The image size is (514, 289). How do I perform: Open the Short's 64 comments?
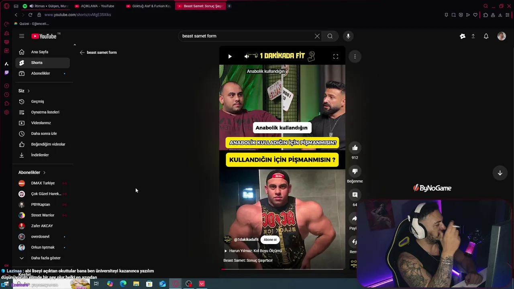tap(355, 195)
